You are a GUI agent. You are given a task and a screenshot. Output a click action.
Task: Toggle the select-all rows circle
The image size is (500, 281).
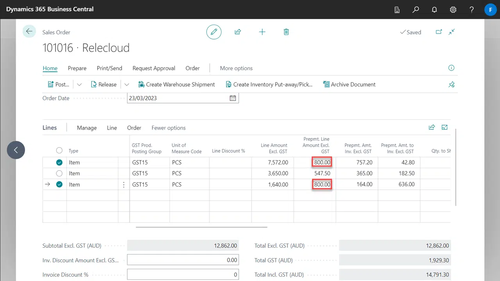[59, 151]
